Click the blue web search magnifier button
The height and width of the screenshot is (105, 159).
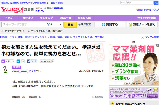[156, 3]
